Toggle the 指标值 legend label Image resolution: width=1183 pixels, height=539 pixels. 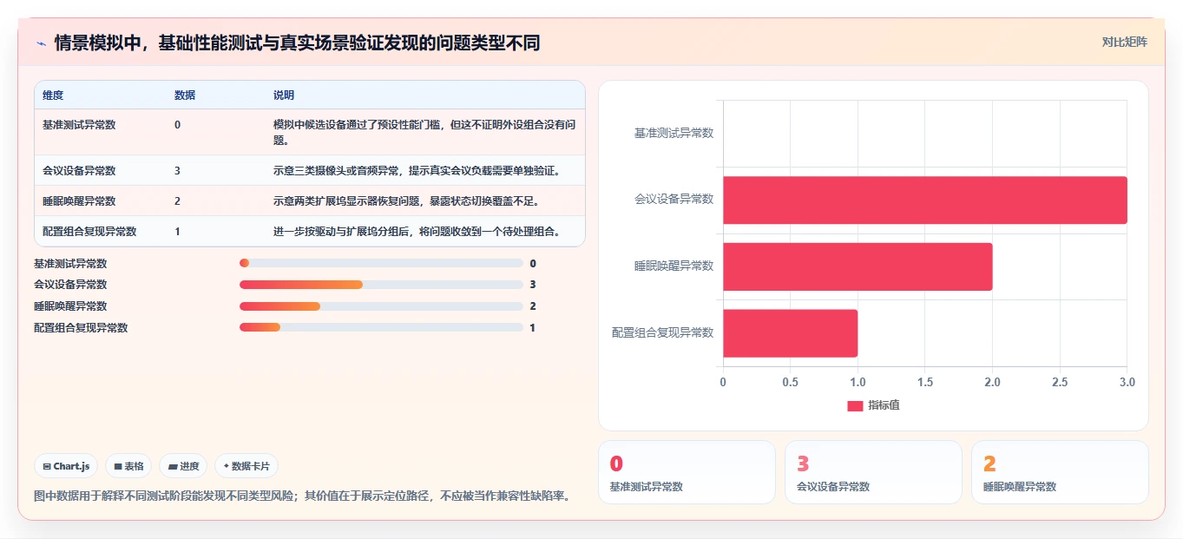pos(884,405)
